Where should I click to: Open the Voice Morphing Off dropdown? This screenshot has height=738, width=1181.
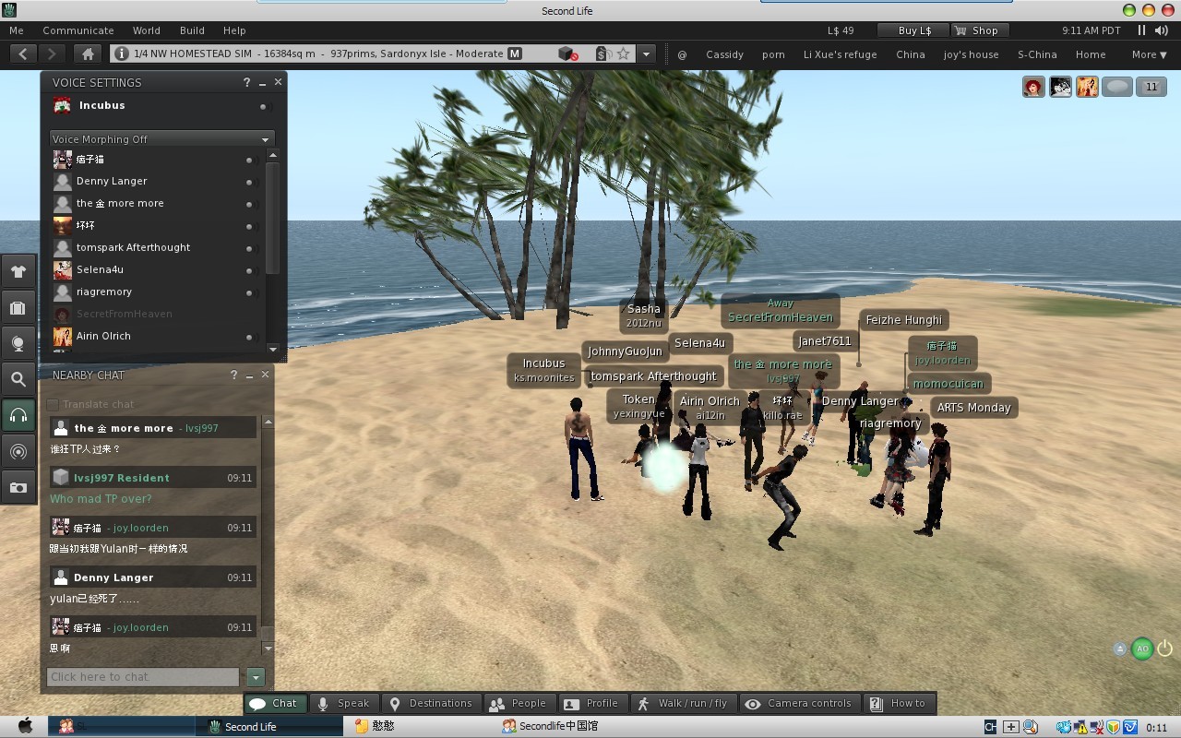pyautogui.click(x=161, y=139)
